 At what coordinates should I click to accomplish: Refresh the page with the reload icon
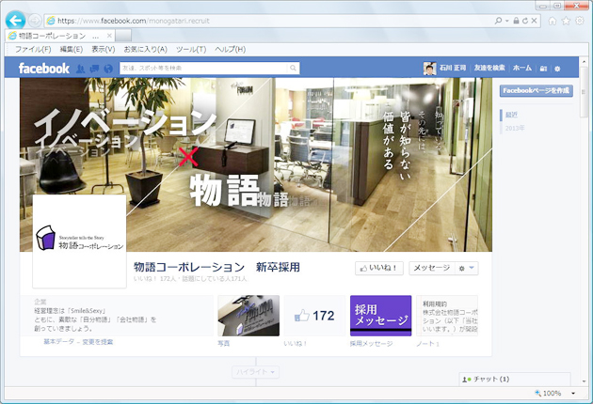click(x=525, y=21)
